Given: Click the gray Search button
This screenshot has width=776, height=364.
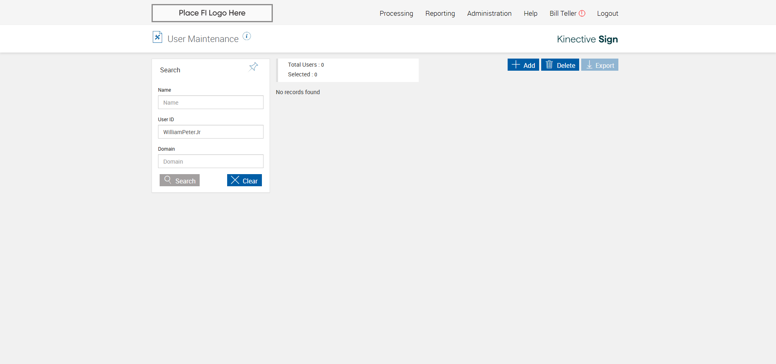Looking at the screenshot, I should point(179,180).
